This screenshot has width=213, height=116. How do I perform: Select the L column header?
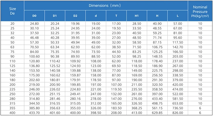(177, 15)
